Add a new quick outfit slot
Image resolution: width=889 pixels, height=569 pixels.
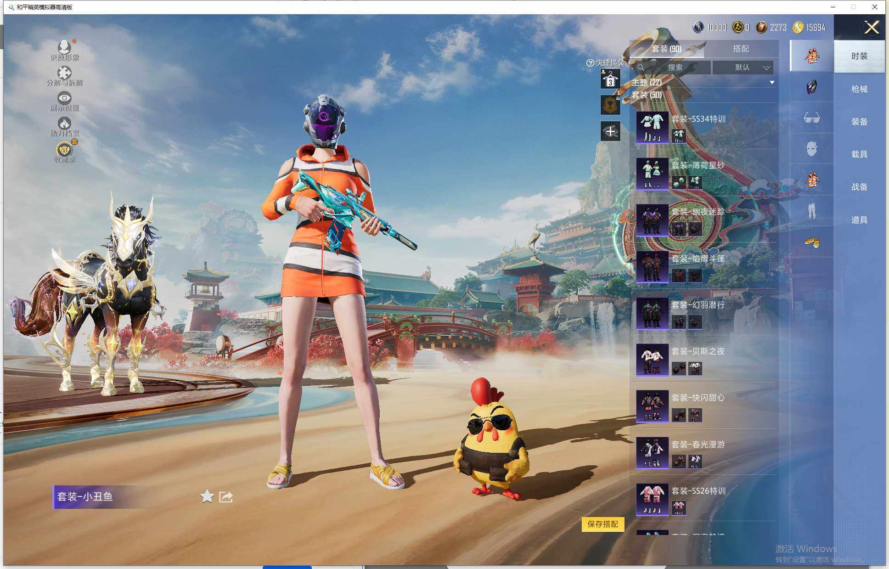pyautogui.click(x=610, y=132)
